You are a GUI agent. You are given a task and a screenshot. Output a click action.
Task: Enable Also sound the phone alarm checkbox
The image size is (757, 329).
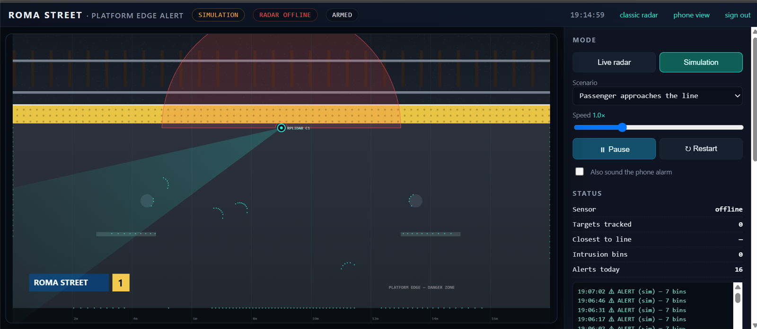pos(580,172)
